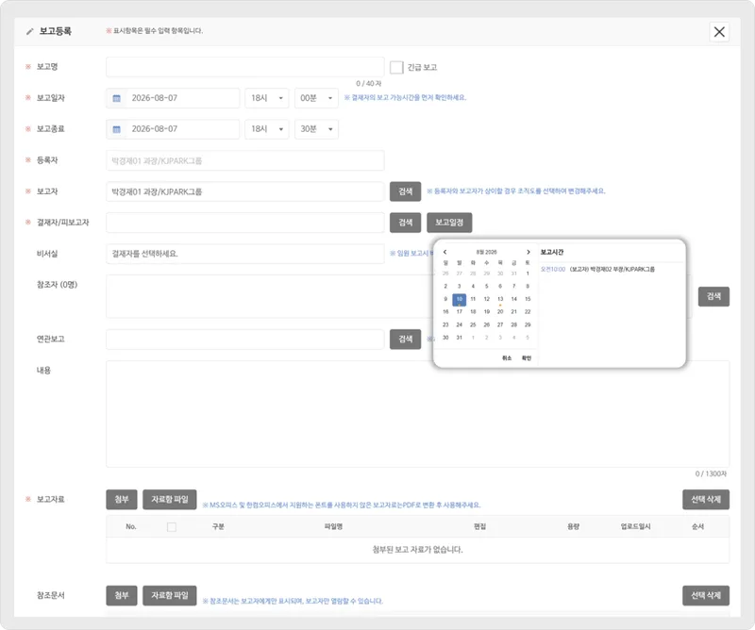Select day 10 highlighted in the calendar

(x=460, y=299)
